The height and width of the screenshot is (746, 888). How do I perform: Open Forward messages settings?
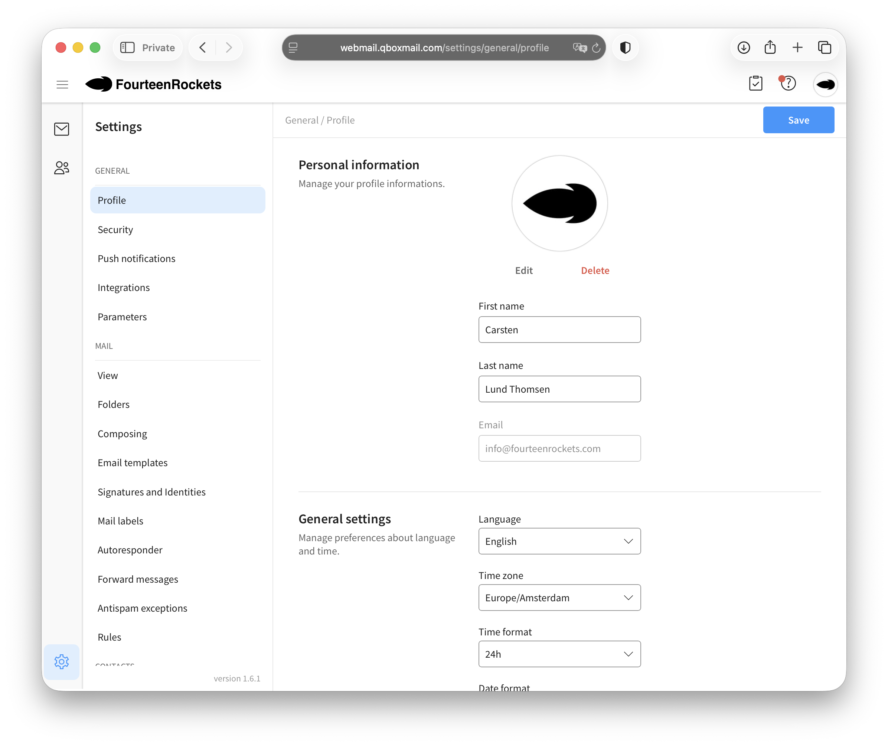tap(178, 579)
